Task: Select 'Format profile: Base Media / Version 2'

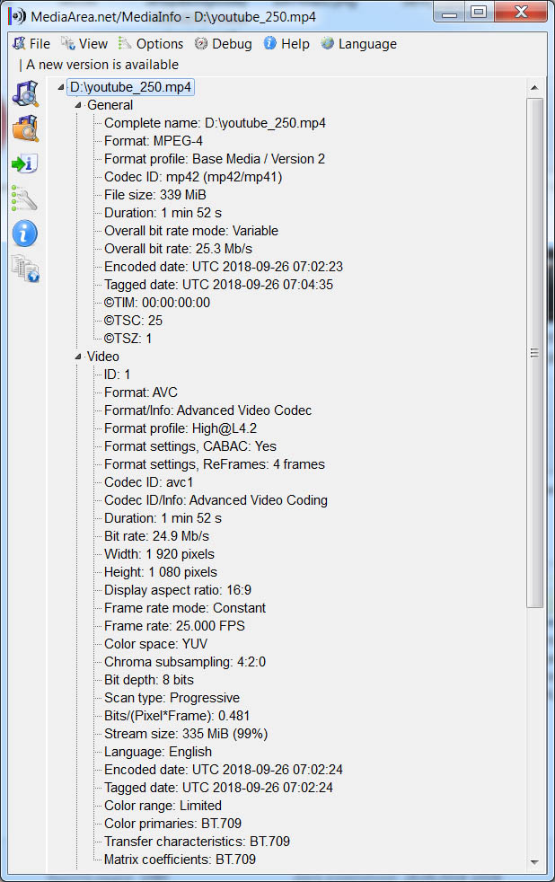Action: (215, 159)
